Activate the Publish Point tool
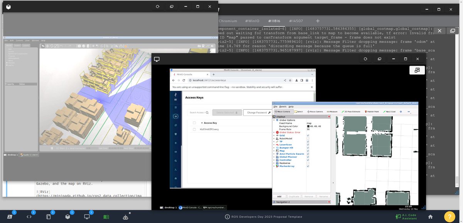The image size is (463, 223). pos(371,111)
